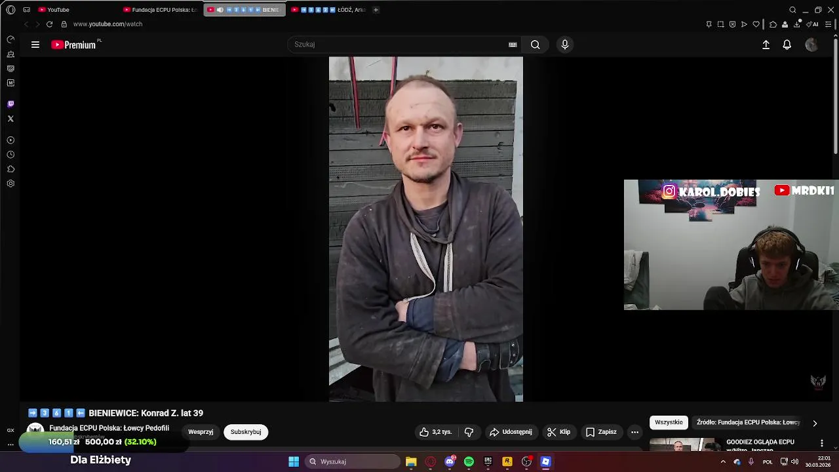The width and height of the screenshot is (839, 472).
Task: Like the video showing 3,2 tys.
Action: click(436, 432)
